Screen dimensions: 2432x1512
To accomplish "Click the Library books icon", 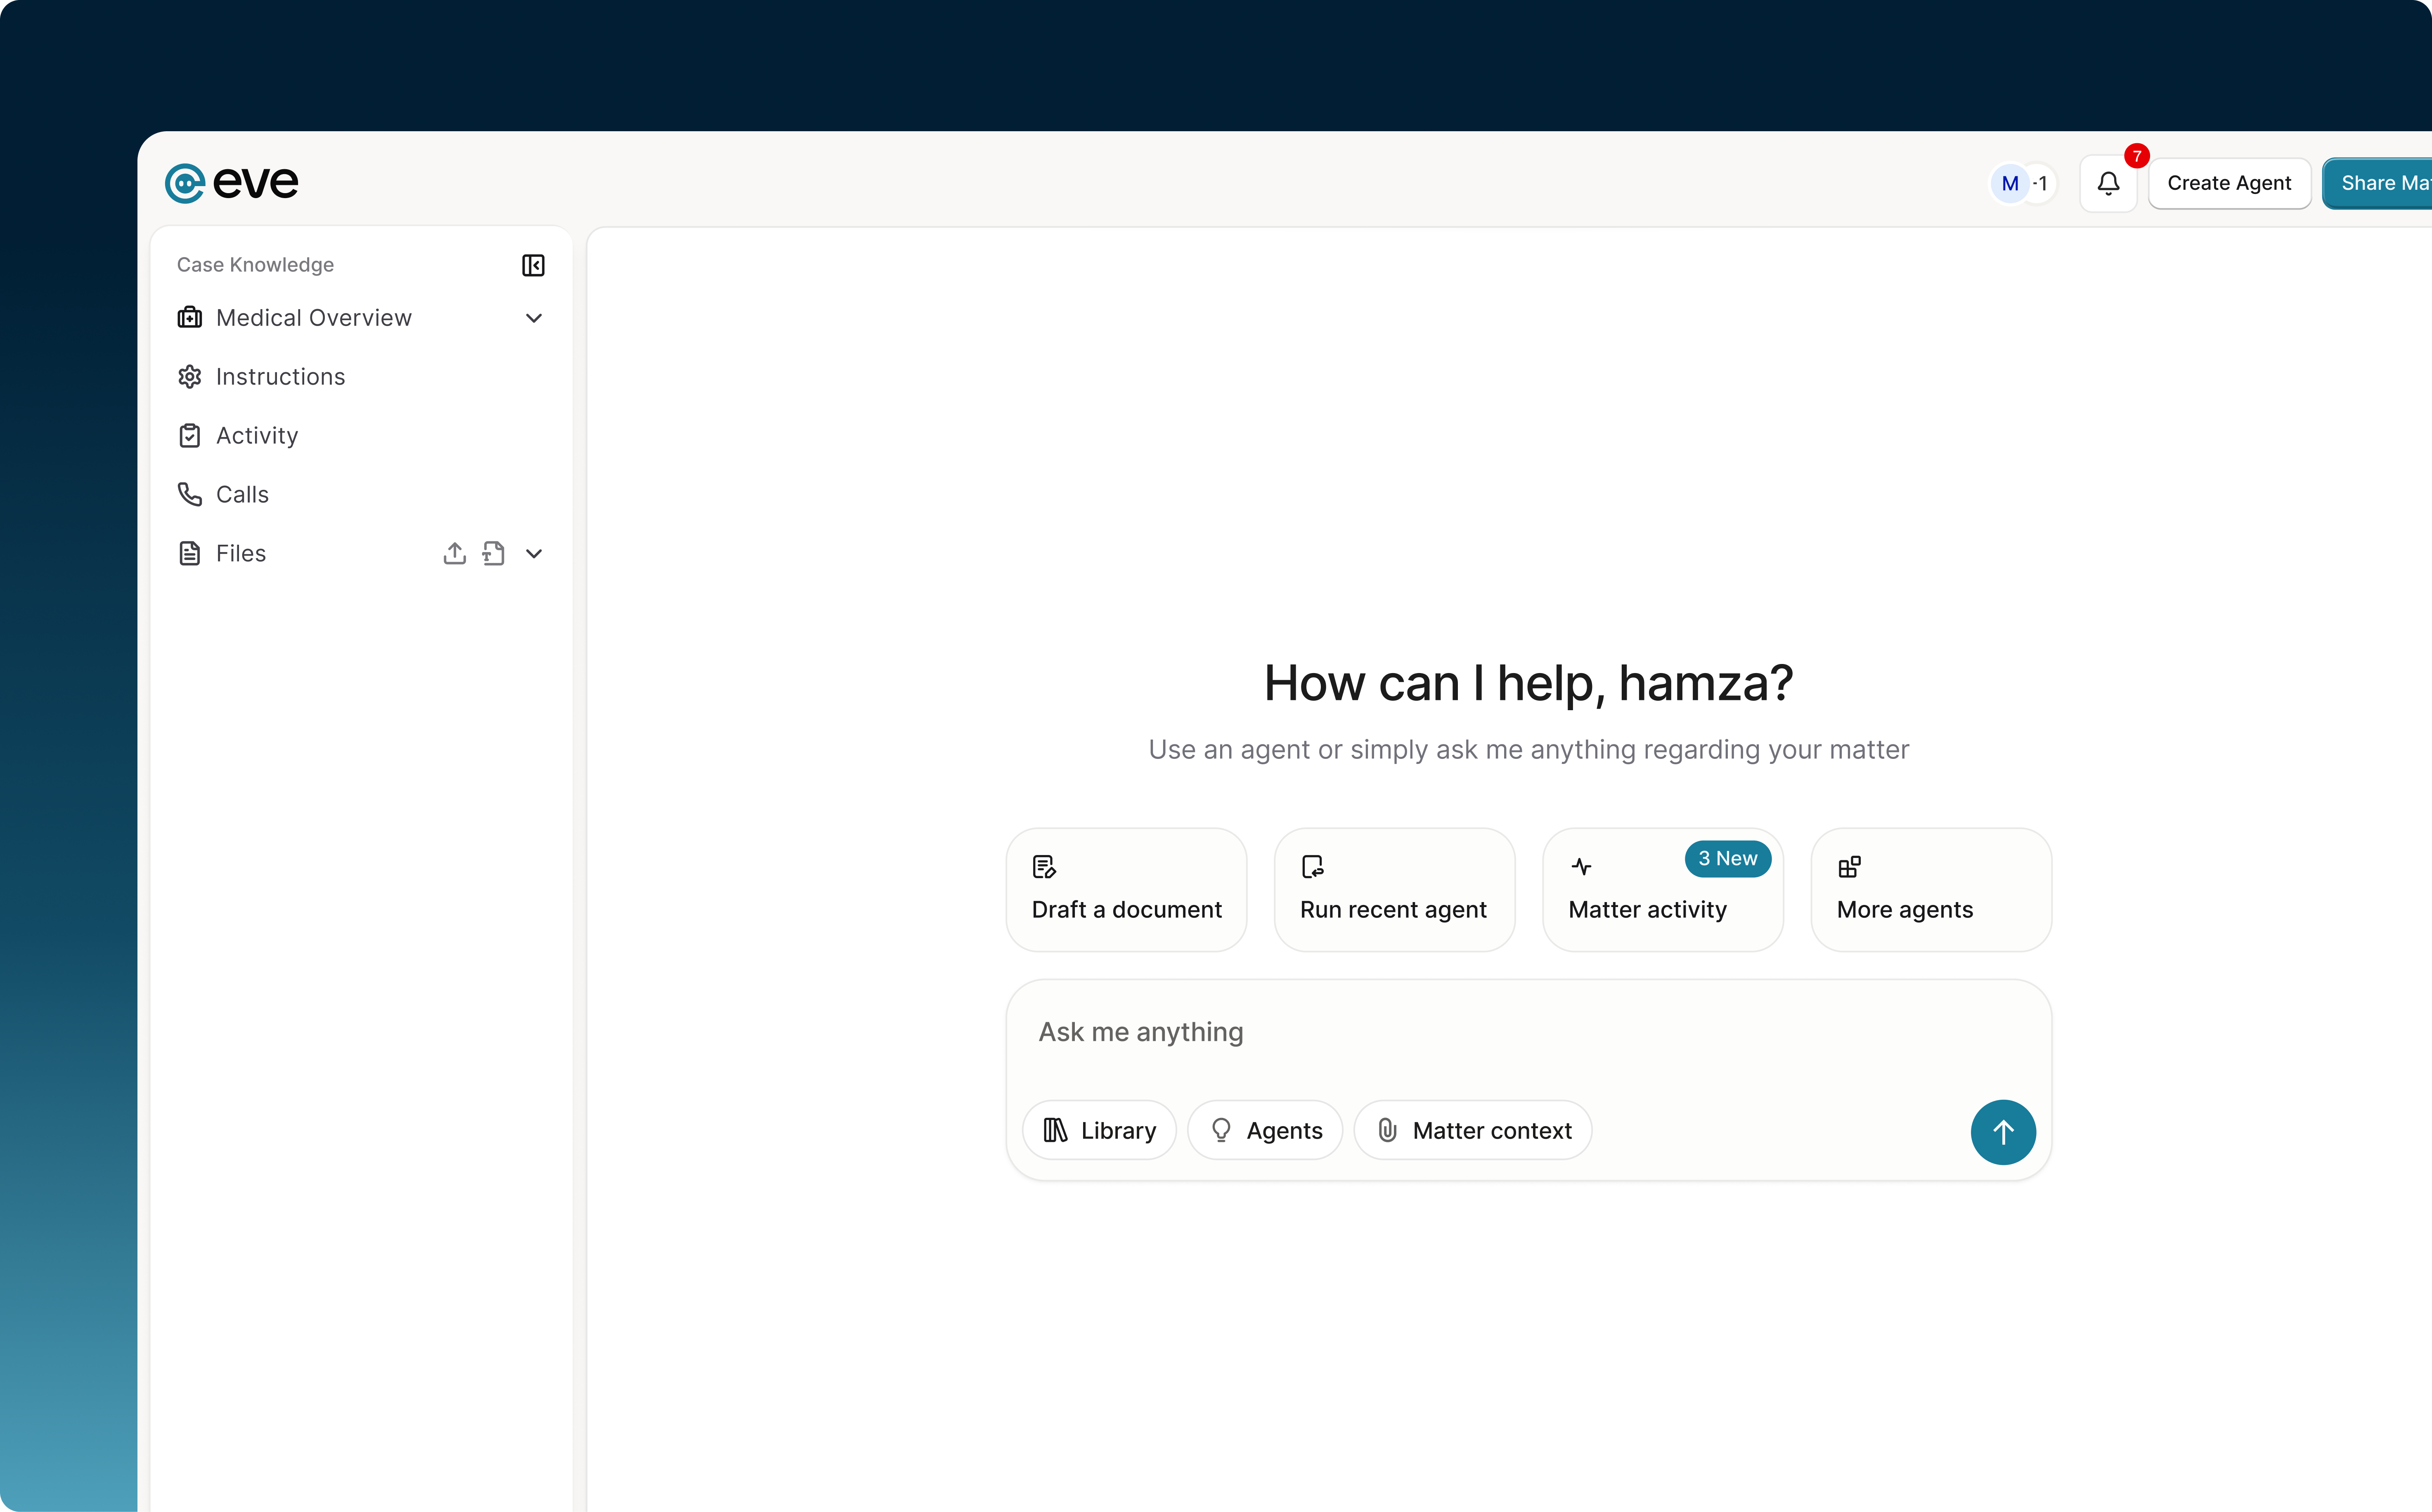I will click(1055, 1130).
